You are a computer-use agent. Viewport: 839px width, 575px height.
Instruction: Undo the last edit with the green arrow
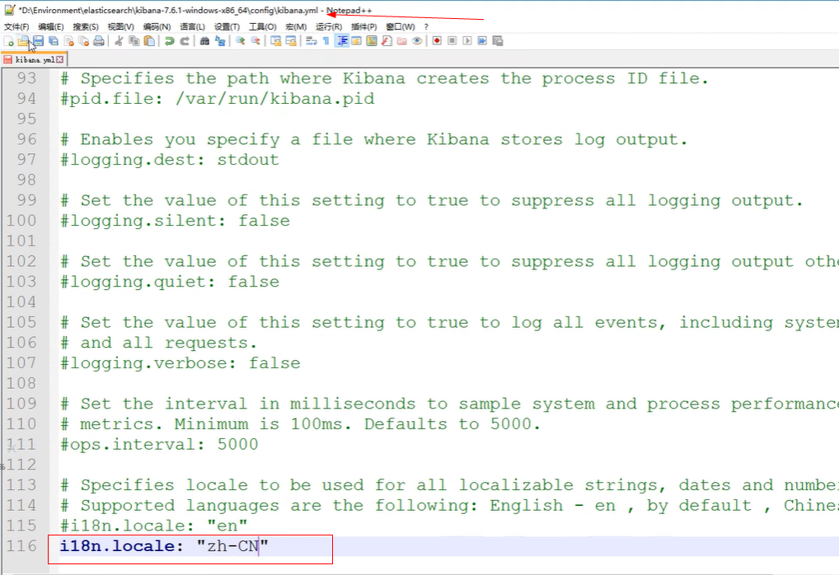pyautogui.click(x=169, y=41)
